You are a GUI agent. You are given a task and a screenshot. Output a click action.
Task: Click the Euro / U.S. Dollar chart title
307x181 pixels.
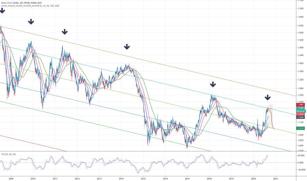point(21,3)
